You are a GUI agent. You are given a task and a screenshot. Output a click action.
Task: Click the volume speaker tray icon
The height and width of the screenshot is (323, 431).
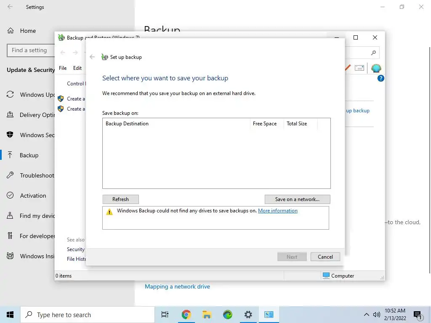click(377, 315)
